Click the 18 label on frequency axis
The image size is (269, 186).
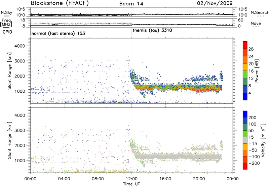pos(22,20)
